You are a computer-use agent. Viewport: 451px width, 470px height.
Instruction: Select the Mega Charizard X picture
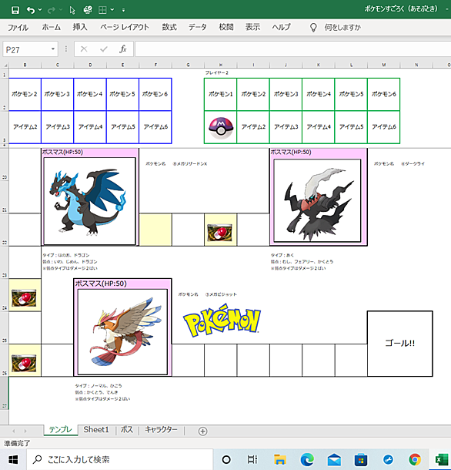pos(89,201)
